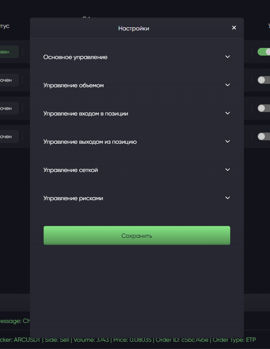Click the chevron beside Управление объемом
Viewport: 270px width, 349px height.
[228, 85]
